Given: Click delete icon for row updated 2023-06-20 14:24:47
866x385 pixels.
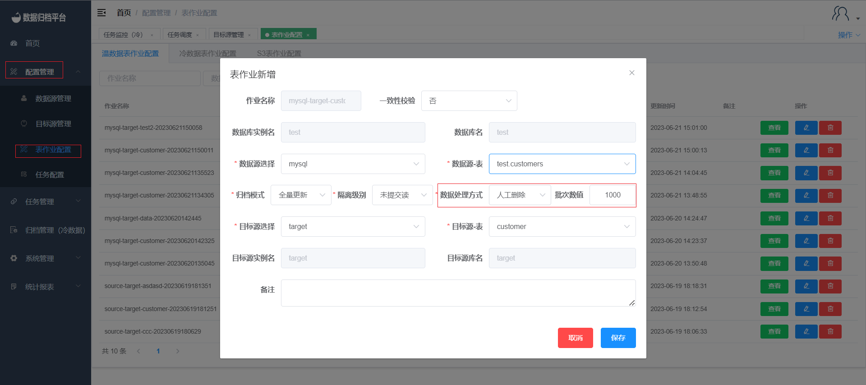Looking at the screenshot, I should tap(830, 218).
